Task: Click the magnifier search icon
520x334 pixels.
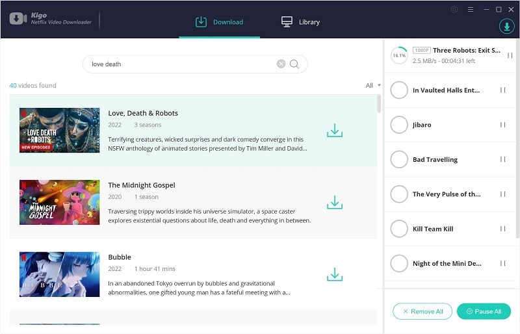Action: coord(294,64)
